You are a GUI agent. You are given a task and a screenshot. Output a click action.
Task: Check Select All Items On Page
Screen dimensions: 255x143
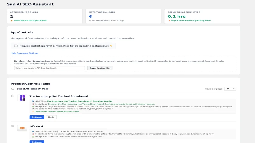[13, 89]
